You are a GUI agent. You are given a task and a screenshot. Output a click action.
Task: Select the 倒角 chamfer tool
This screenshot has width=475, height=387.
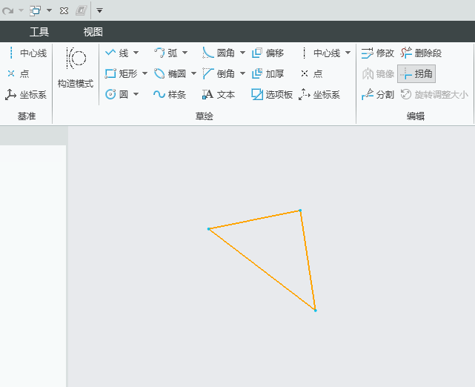(x=219, y=73)
